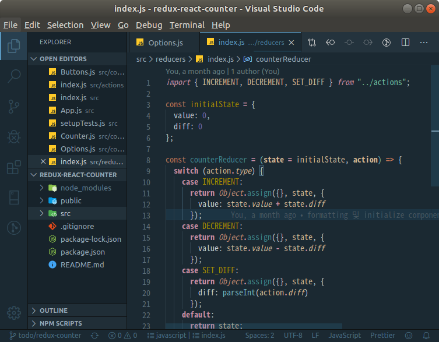Open Buttons.js in Open Editors

[78, 72]
